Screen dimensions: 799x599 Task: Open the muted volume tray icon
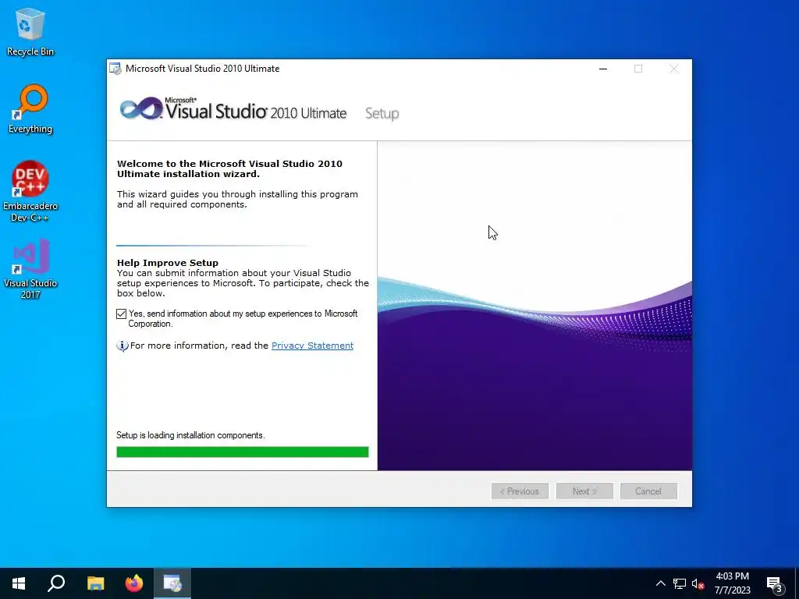(x=698, y=583)
